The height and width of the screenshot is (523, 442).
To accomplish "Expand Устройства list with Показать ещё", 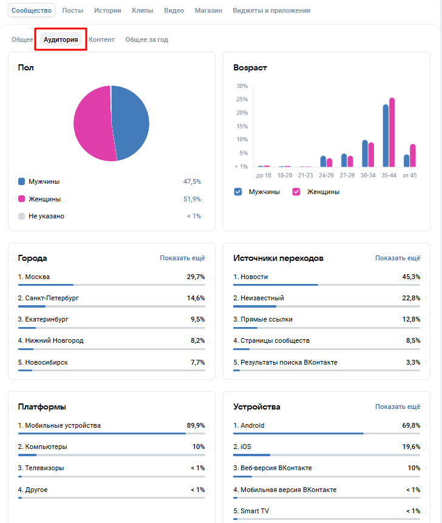I will click(397, 407).
